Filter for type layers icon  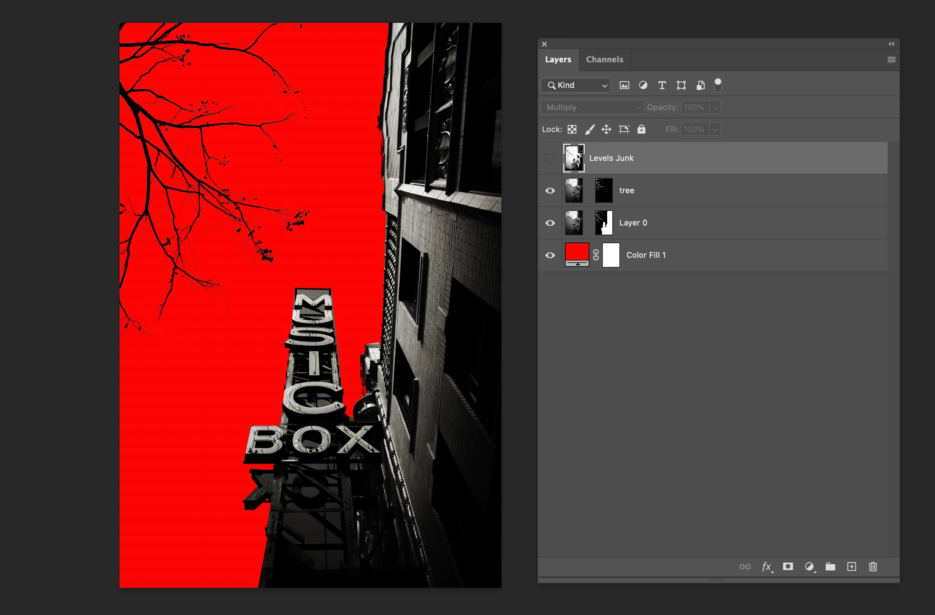tap(662, 85)
